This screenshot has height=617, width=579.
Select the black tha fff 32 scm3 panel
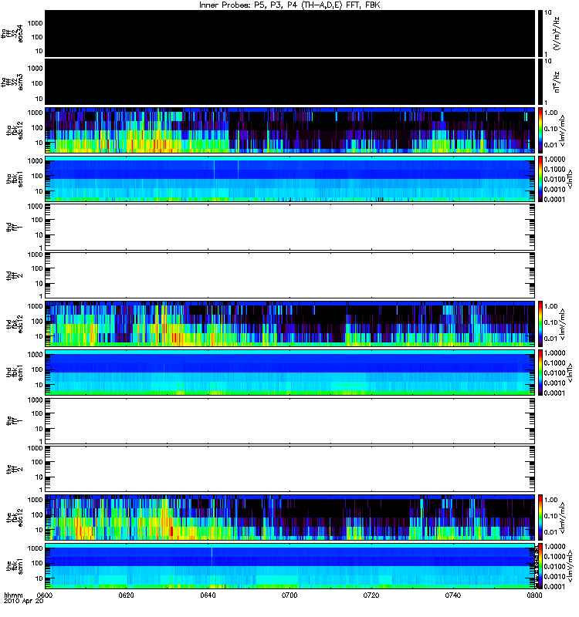coord(289,82)
